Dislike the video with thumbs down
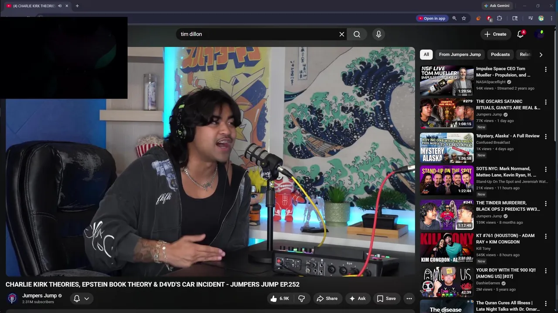Image resolution: width=558 pixels, height=313 pixels. (x=301, y=299)
